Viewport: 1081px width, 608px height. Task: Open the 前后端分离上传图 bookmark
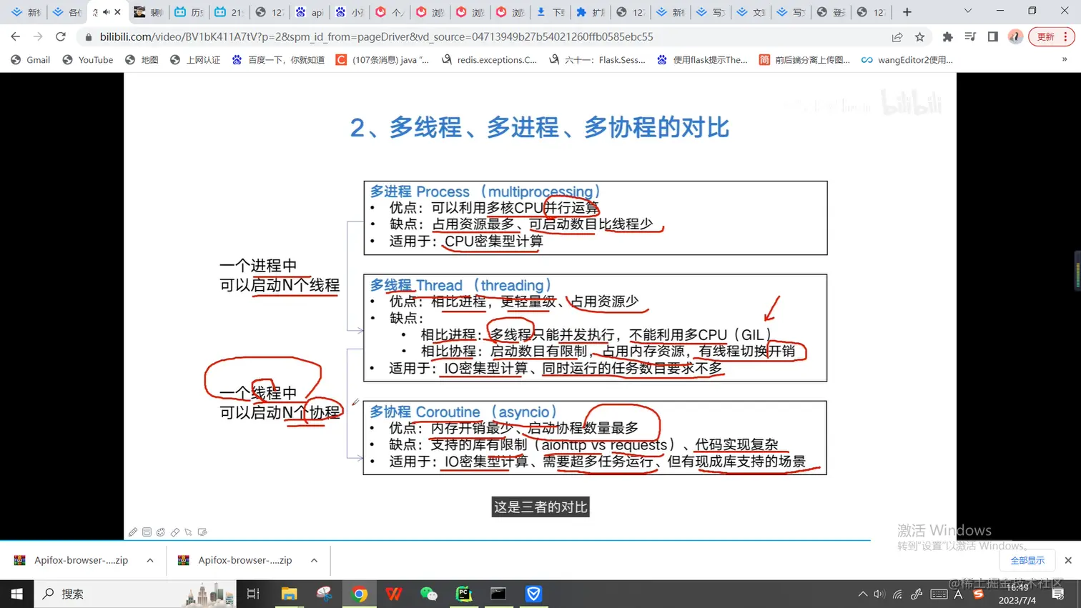805,60
